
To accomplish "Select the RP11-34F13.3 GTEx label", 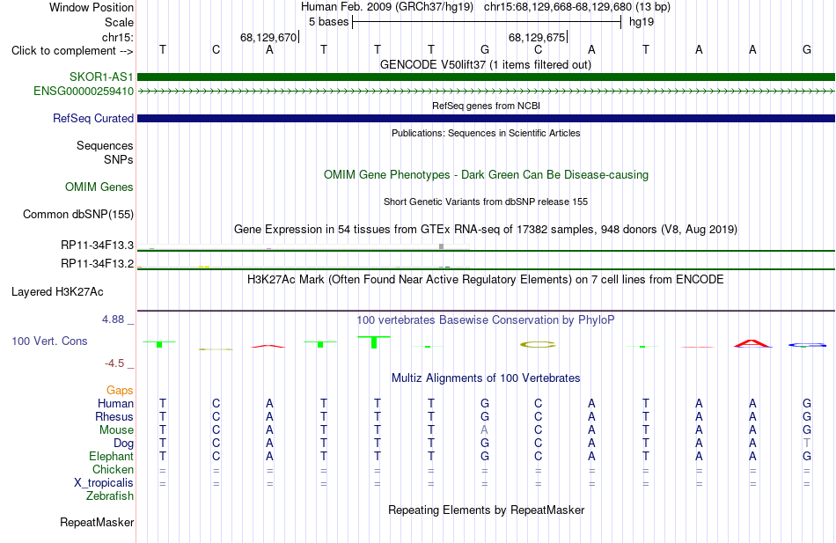I will (x=97, y=246).
